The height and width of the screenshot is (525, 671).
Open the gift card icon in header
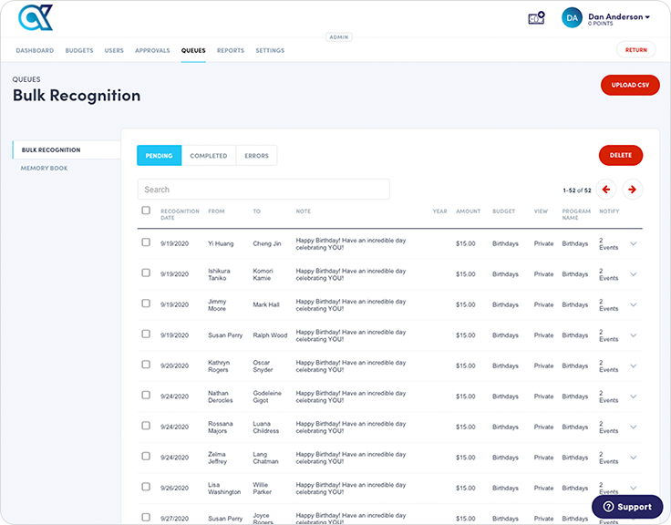[536, 17]
